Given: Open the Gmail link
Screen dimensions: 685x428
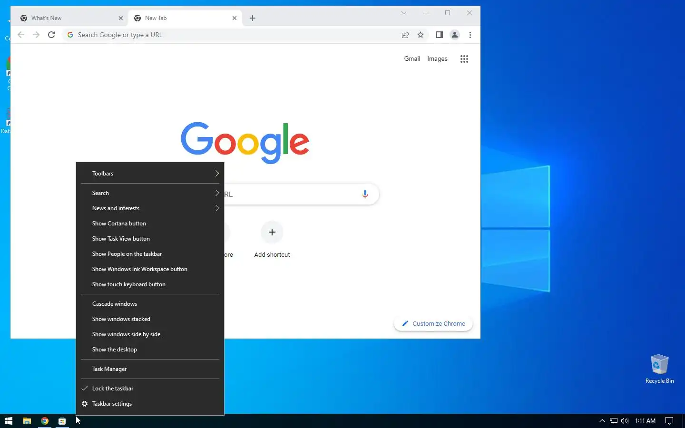Looking at the screenshot, I should point(412,58).
